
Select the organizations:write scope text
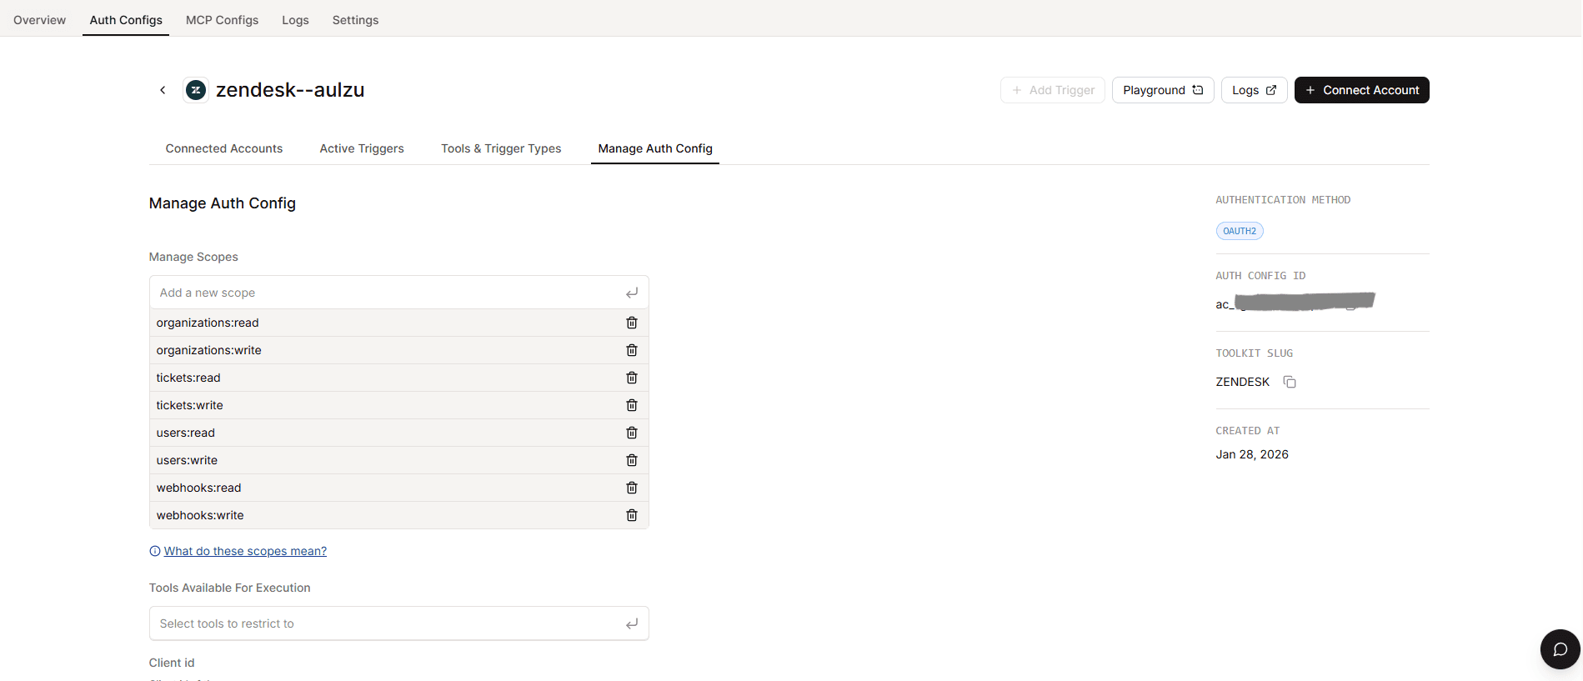click(209, 350)
